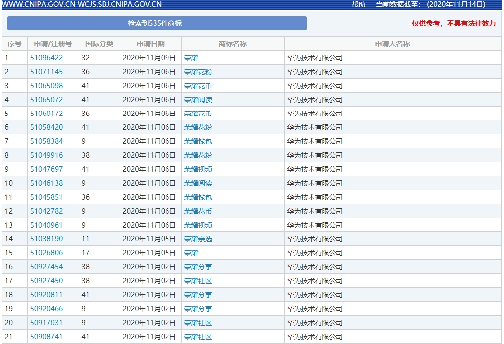Open registration number 51065098
Viewport: 504px width, 344px height.
[46, 86]
